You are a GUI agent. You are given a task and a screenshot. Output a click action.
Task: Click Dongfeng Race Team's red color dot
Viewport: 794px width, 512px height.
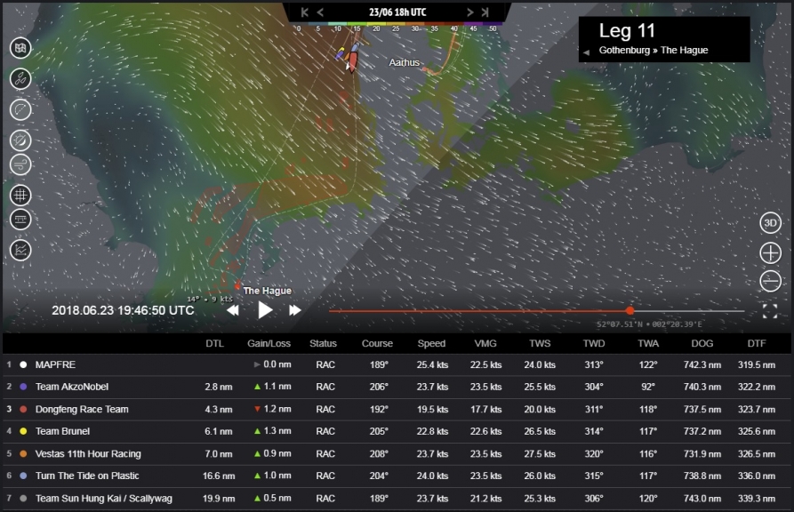(23, 409)
